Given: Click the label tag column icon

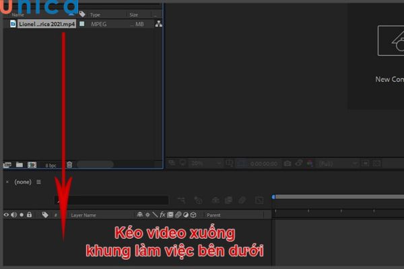Looking at the screenshot, I should click(x=82, y=14).
